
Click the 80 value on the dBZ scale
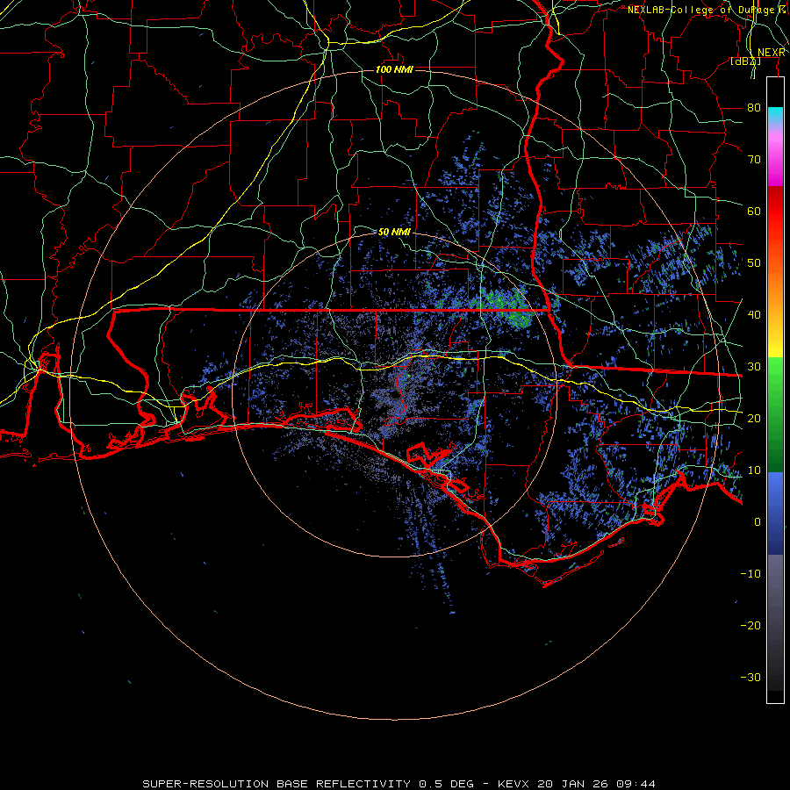[x=754, y=107]
